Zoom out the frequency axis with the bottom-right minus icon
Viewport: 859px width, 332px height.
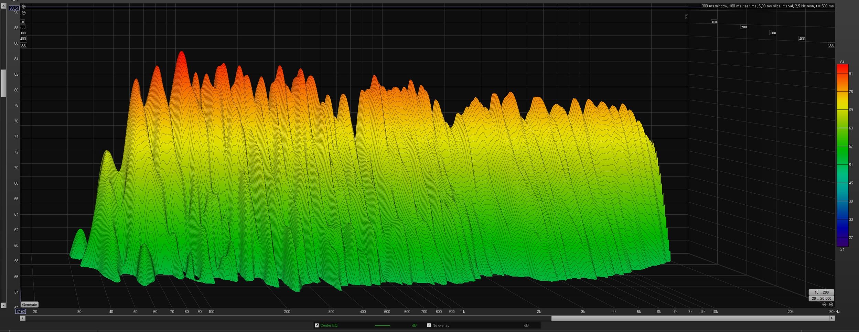824,304
